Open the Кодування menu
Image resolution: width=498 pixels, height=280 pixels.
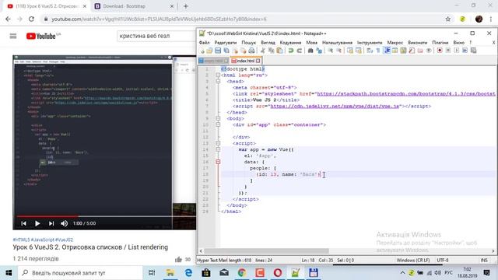290,43
